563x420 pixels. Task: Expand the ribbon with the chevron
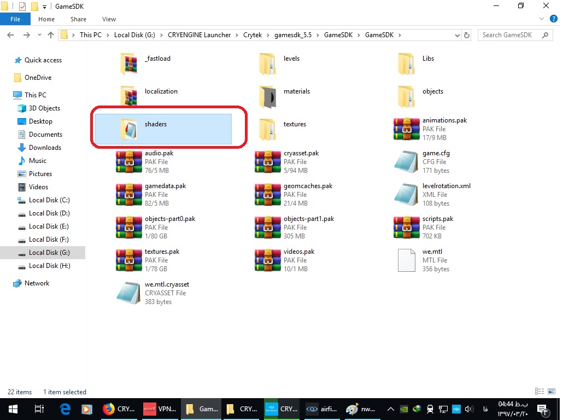pyautogui.click(x=542, y=19)
